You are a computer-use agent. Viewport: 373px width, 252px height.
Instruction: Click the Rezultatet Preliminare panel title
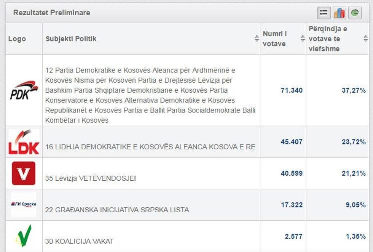pos(52,13)
